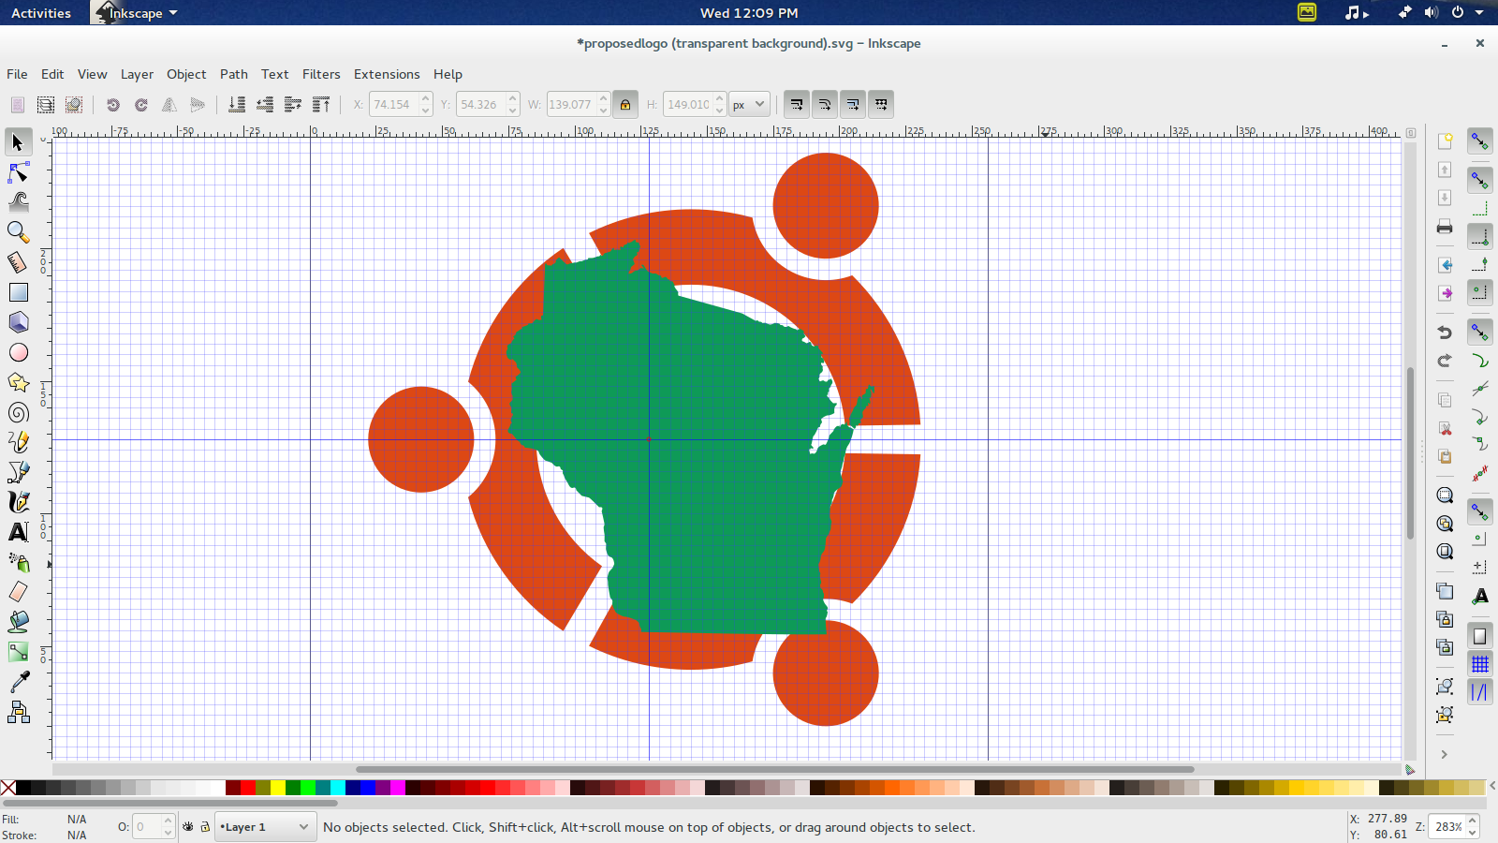The width and height of the screenshot is (1498, 843).
Task: Select the Star and polygon tool
Action: pyautogui.click(x=18, y=382)
